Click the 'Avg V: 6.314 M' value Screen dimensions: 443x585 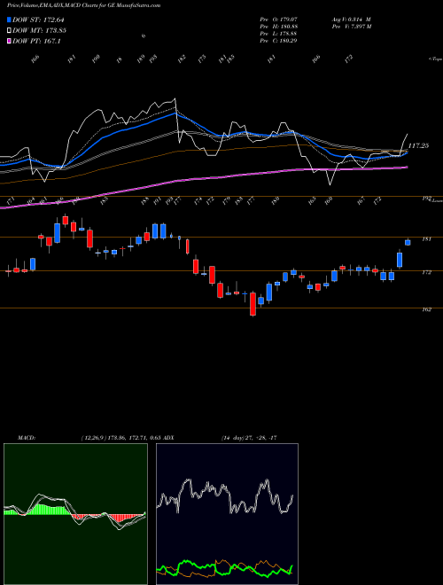tap(351, 19)
